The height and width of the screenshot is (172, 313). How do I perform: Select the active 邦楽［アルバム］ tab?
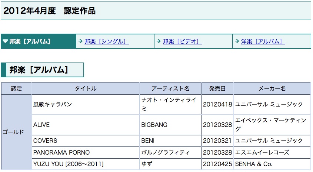30,41
